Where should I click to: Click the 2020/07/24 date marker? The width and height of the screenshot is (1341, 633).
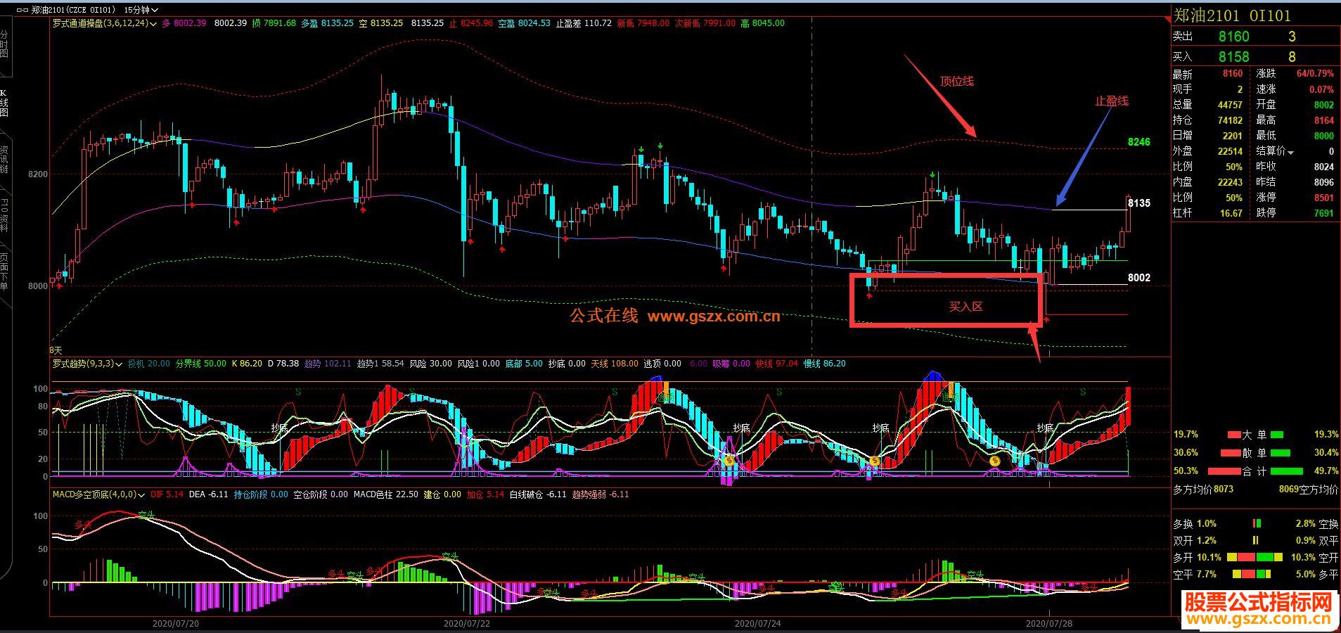pos(757,623)
